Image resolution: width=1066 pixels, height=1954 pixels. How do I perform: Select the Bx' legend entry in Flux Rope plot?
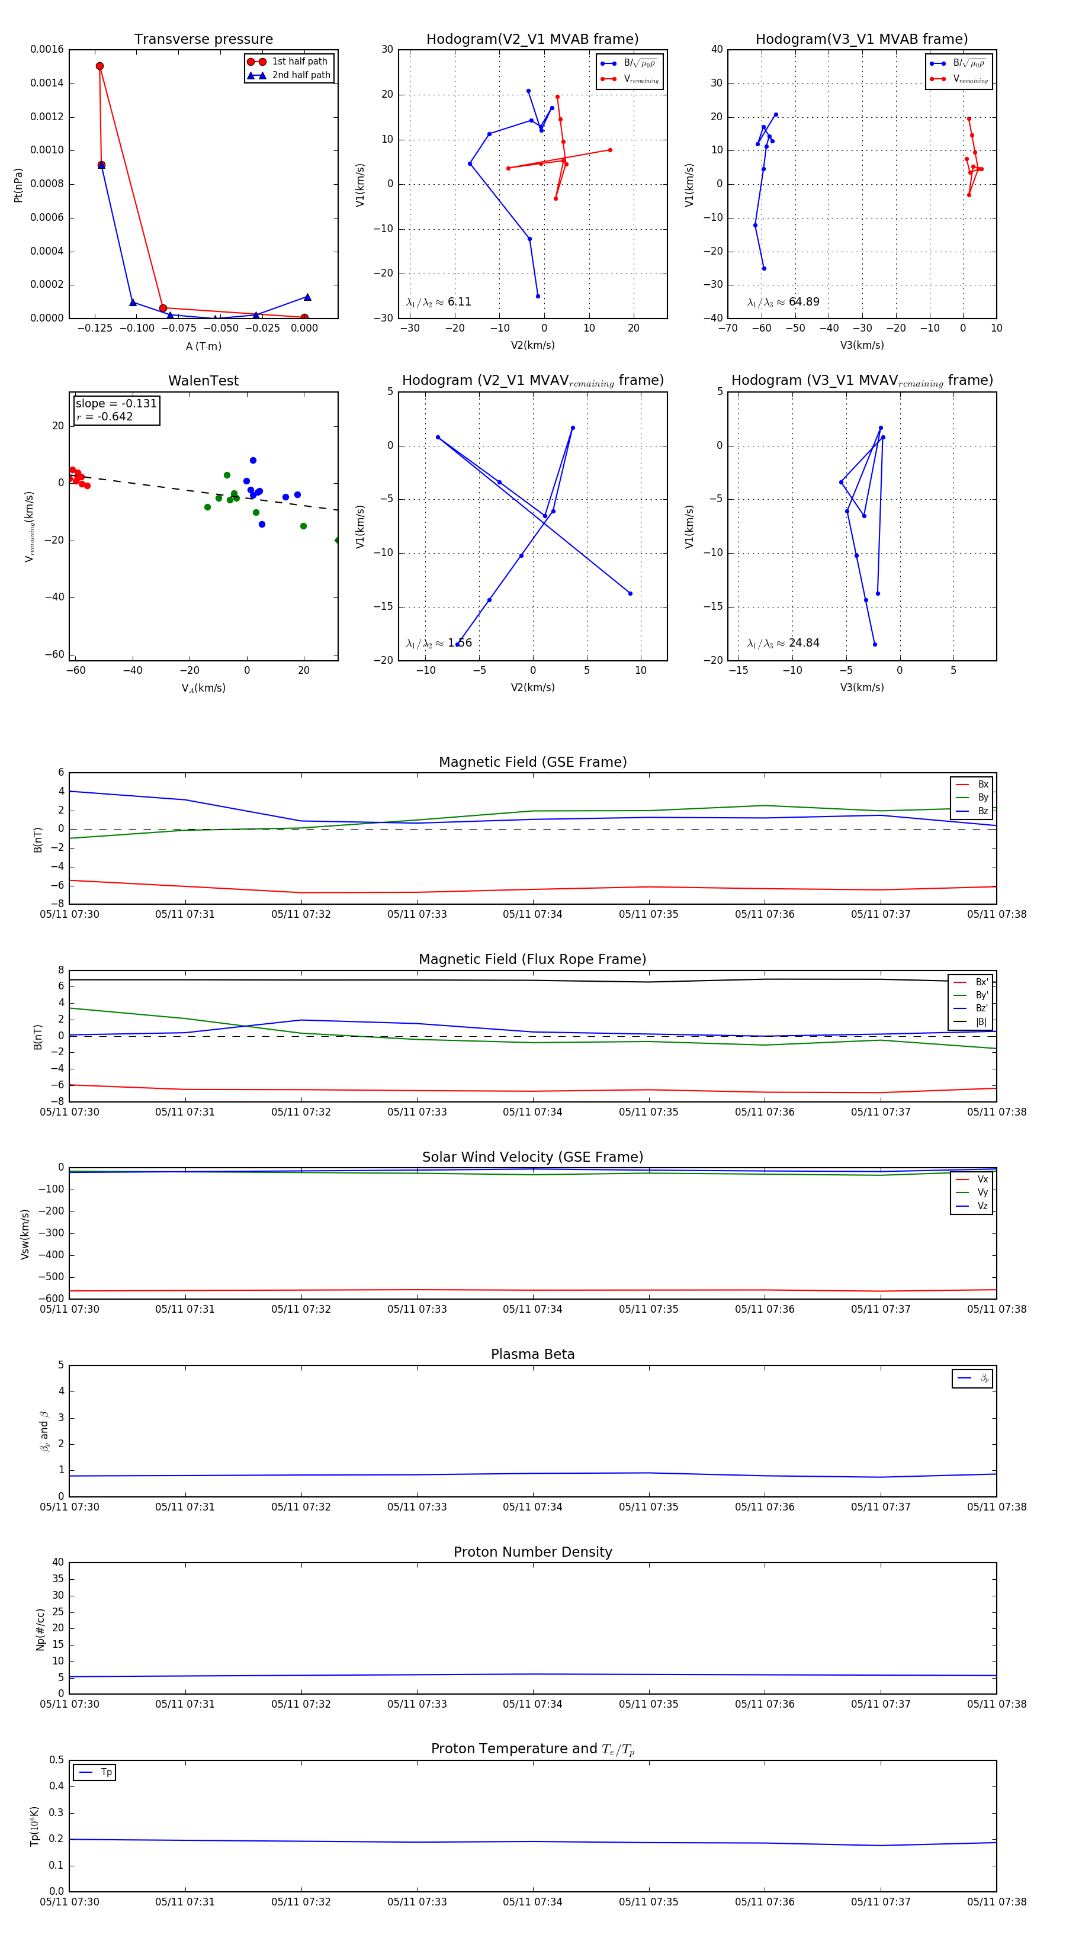[971, 982]
